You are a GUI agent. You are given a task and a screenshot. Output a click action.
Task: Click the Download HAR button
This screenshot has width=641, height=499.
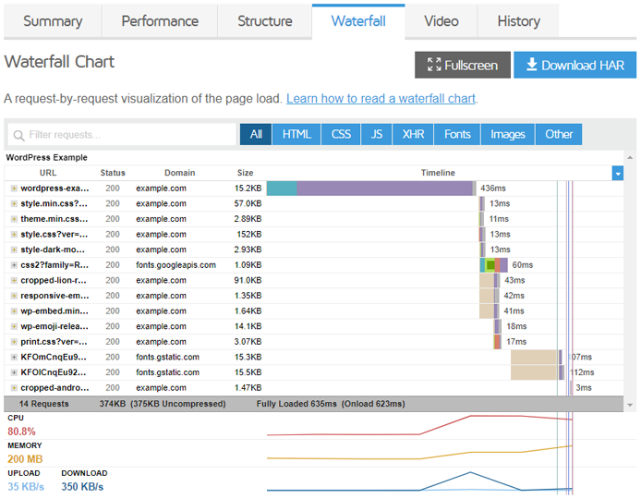pos(574,65)
